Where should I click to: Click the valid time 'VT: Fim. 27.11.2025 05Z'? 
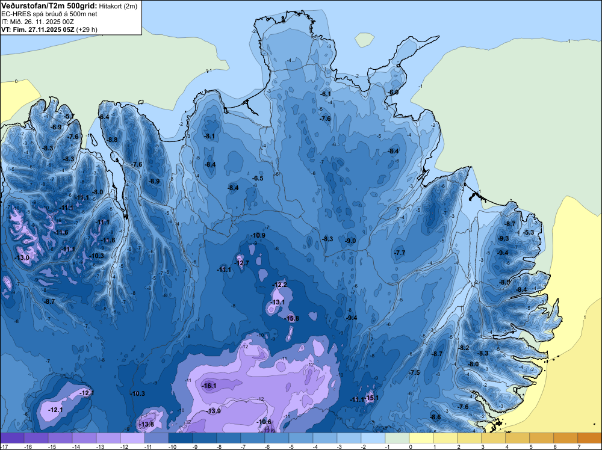(x=37, y=29)
